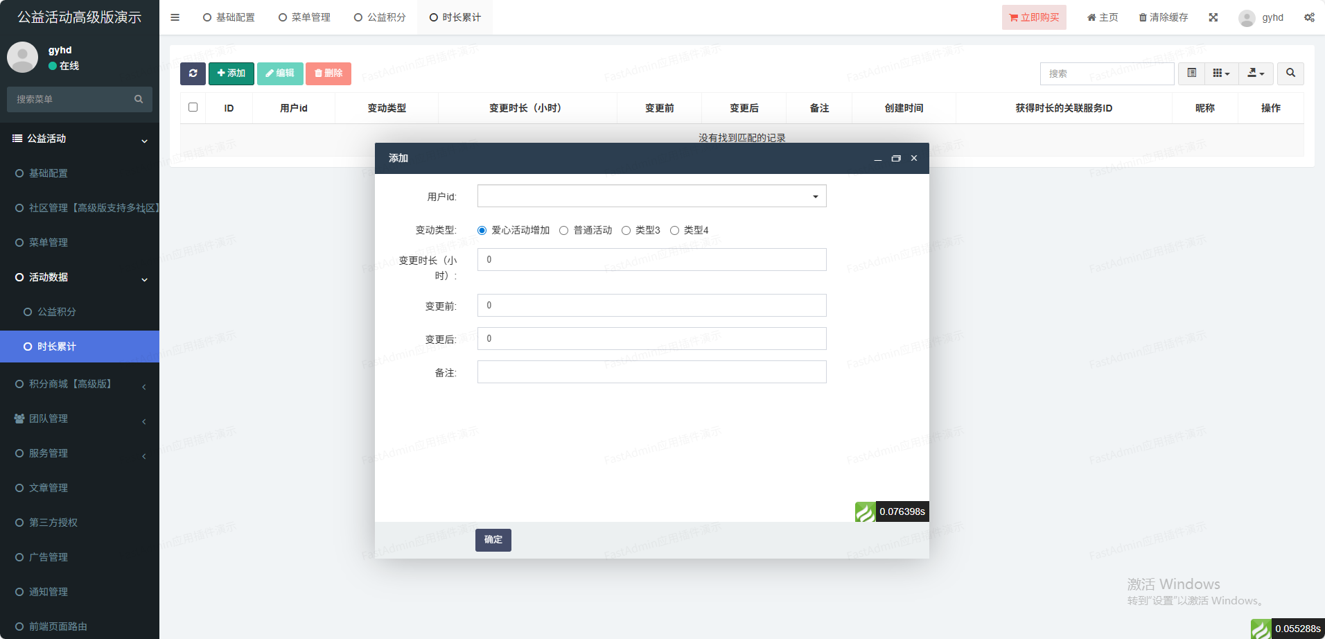Open the 用户id dropdown selector

651,196
